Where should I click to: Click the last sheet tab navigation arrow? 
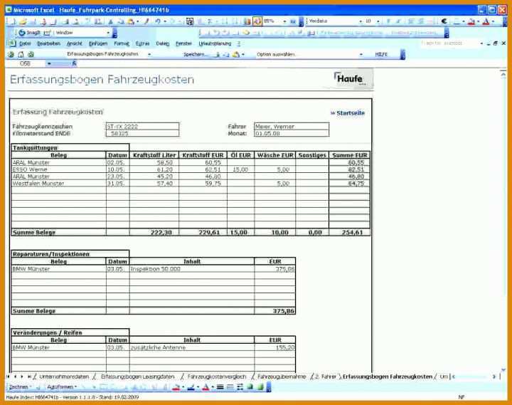tap(29, 377)
